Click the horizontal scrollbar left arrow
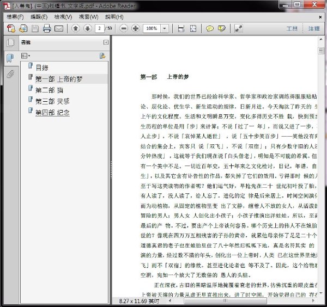Image resolution: width=327 pixels, height=307 pixels. pos(170,300)
